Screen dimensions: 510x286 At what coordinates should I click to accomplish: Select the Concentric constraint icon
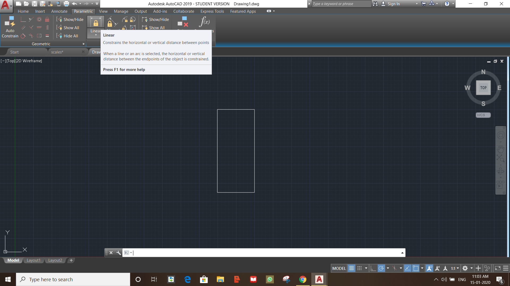point(39,19)
